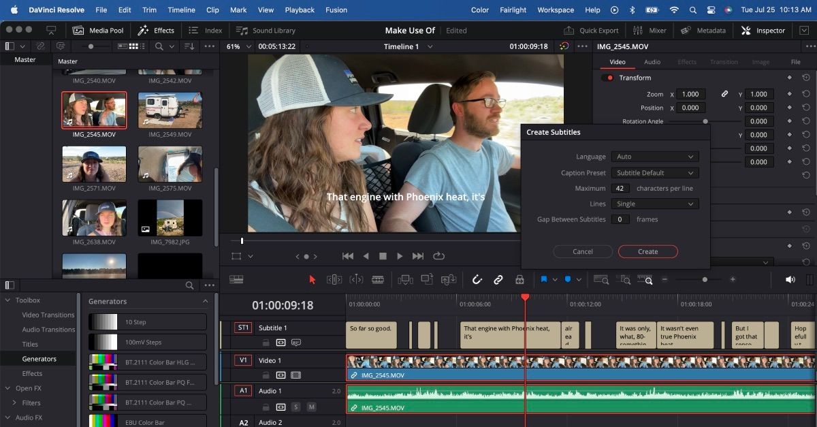Open the Effects panel in top toolbar
The image size is (817, 427).
[x=156, y=30]
